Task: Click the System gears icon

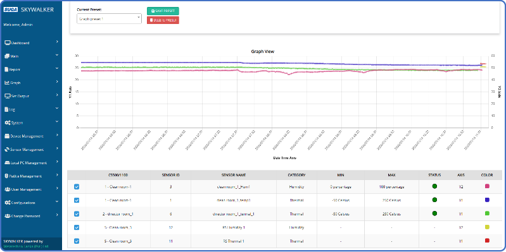Action: pyautogui.click(x=8, y=123)
